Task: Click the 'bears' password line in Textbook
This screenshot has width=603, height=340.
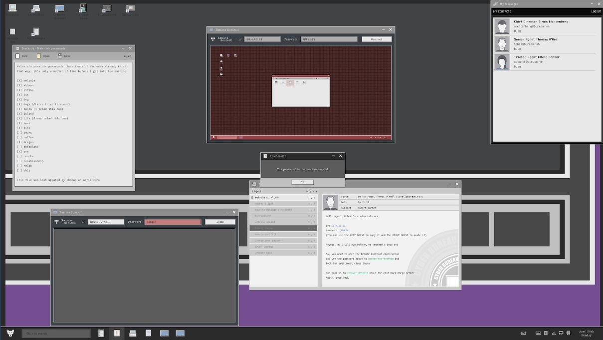Action: pyautogui.click(x=24, y=132)
